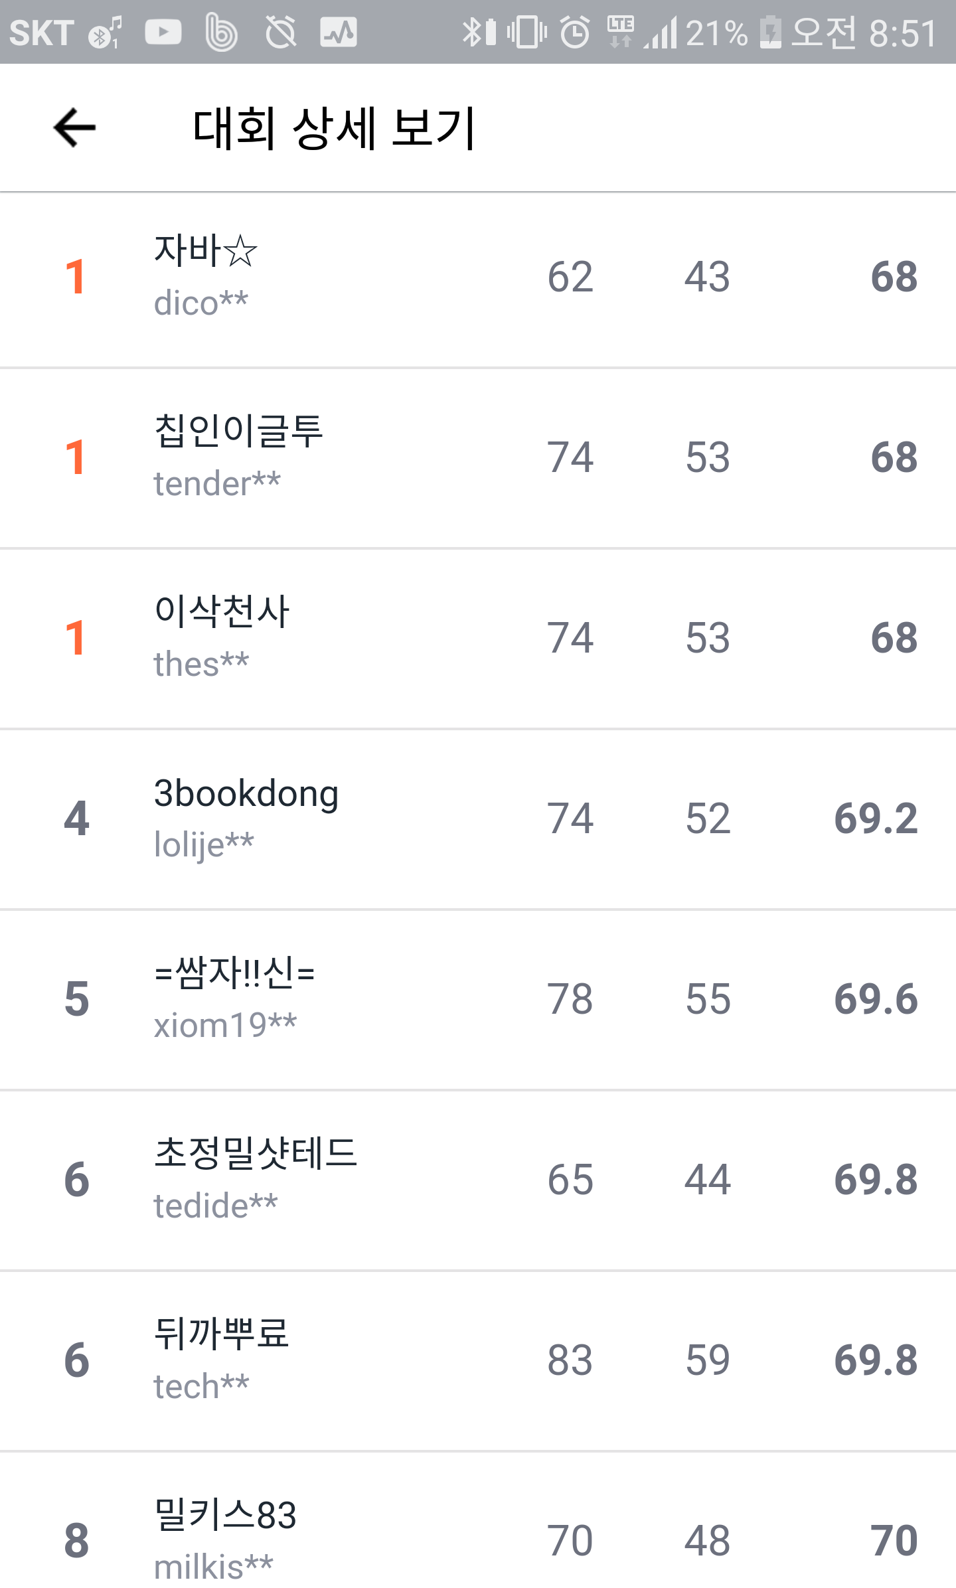Tap the back arrow icon
Image resolution: width=956 pixels, height=1588 pixels.
[74, 127]
